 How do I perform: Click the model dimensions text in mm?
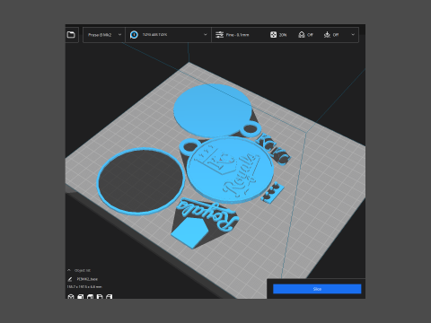(84, 287)
